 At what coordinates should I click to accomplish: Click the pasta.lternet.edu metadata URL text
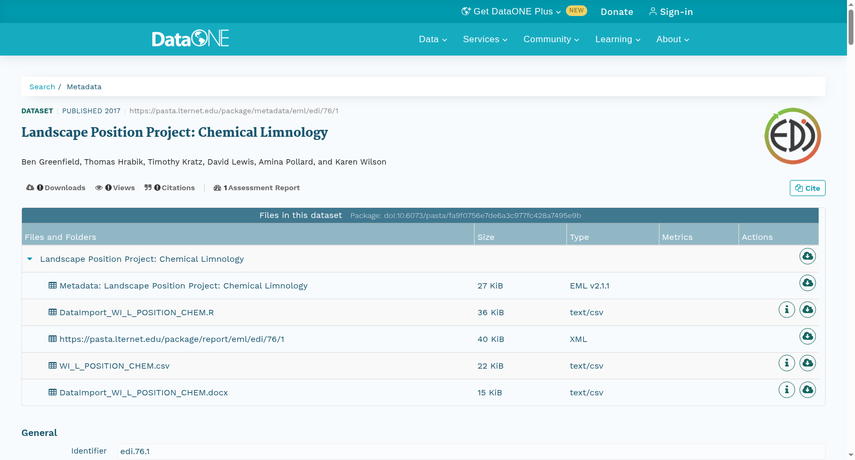point(234,111)
